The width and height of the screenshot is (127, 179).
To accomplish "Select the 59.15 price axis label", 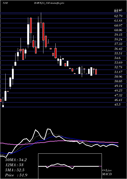I will 118,35.
